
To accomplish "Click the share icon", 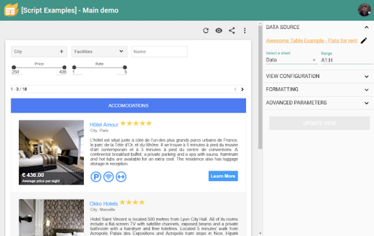I will 232,31.
